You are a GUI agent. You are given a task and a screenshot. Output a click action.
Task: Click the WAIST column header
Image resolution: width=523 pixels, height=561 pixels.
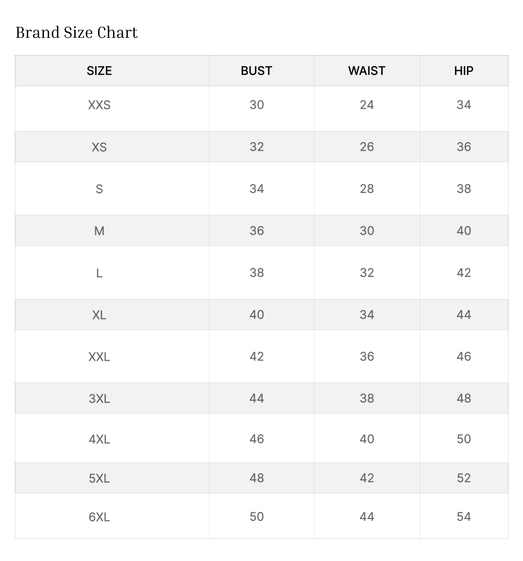pyautogui.click(x=367, y=71)
